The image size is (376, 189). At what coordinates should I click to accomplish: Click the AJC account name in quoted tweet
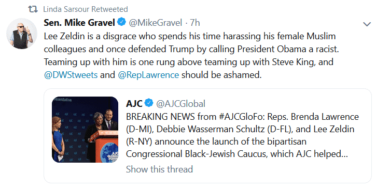coord(134,103)
